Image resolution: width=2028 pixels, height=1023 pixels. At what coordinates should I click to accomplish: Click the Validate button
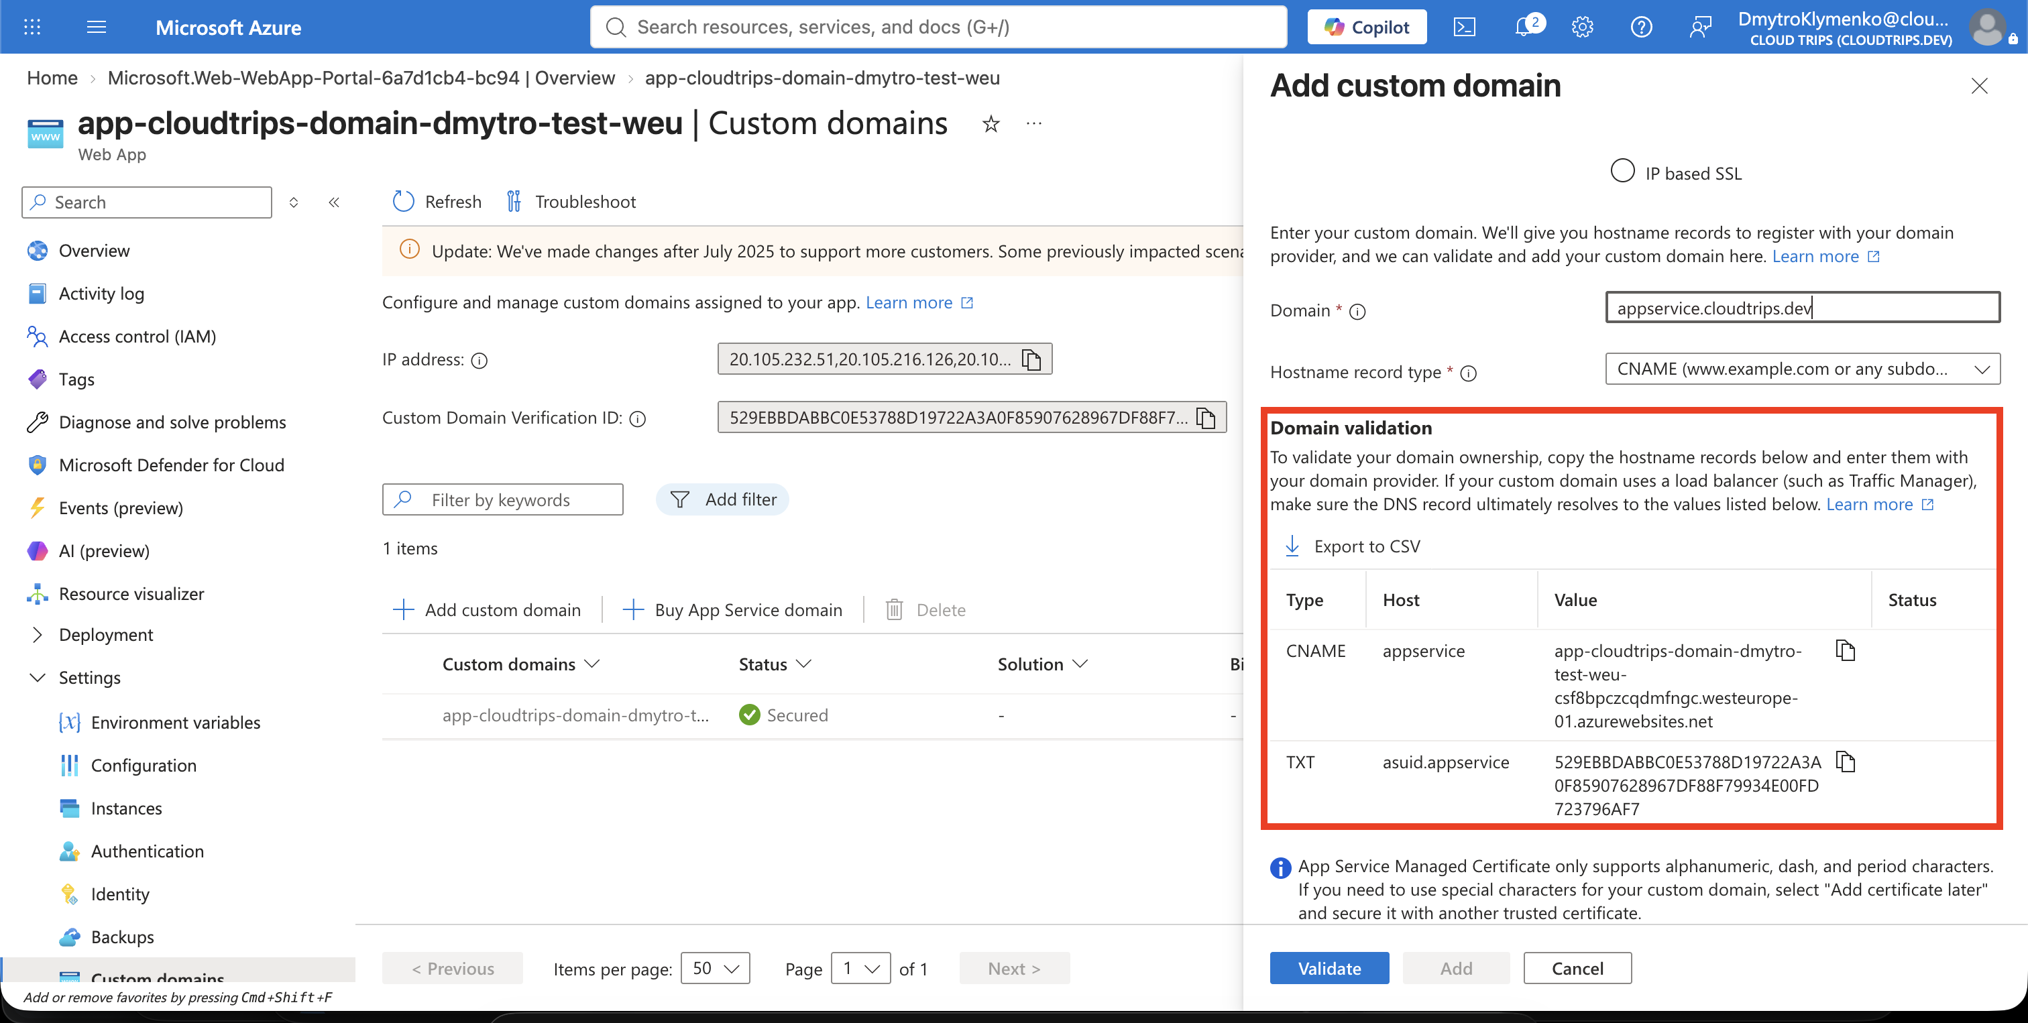click(1329, 969)
